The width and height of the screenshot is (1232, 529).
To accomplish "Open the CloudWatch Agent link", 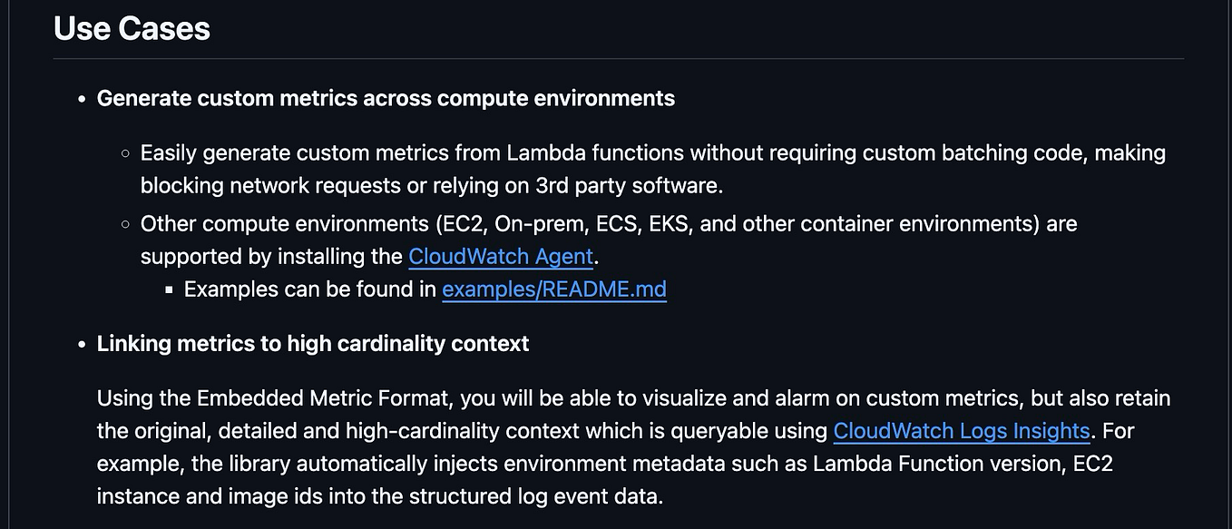I will point(501,257).
